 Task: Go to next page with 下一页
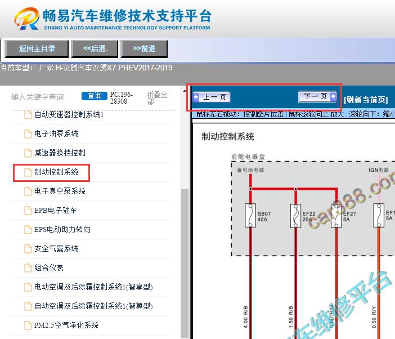coord(317,96)
